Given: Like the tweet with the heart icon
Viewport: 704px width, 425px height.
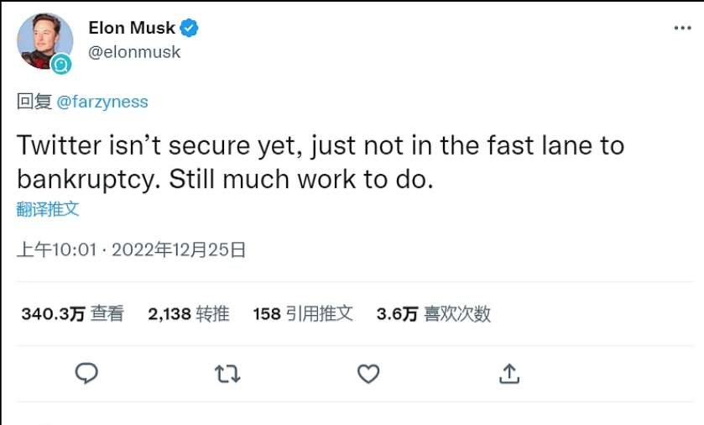Looking at the screenshot, I should pyautogui.click(x=368, y=373).
